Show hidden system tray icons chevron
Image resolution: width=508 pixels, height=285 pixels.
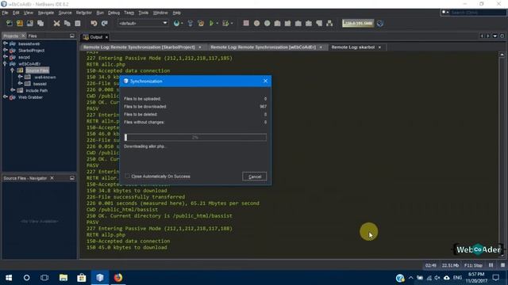pyautogui.click(x=410, y=278)
